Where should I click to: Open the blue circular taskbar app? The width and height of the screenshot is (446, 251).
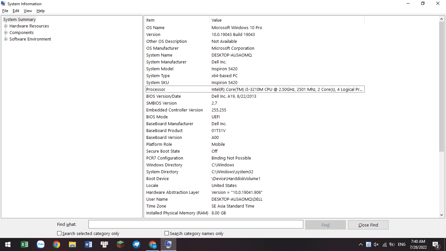coord(136,244)
